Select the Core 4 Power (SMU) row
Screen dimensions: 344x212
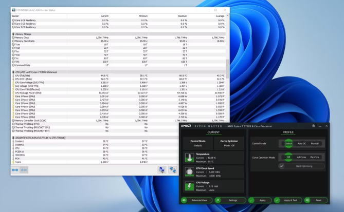point(118,107)
